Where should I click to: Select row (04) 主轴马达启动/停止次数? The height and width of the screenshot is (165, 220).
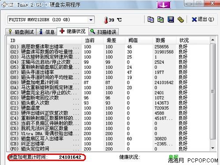tap(109, 62)
